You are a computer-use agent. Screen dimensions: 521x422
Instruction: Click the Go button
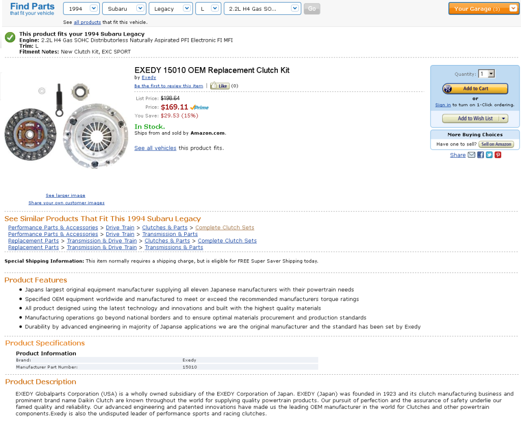click(x=312, y=9)
